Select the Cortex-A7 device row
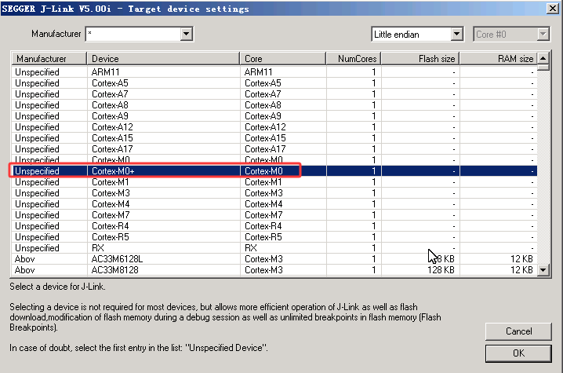Image resolution: width=563 pixels, height=373 pixels. (x=274, y=94)
